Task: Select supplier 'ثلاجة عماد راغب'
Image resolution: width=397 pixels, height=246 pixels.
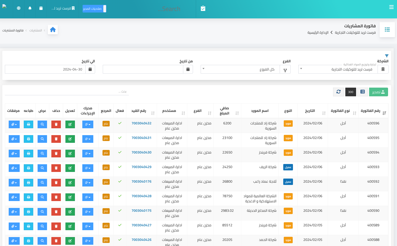Action: tap(265, 181)
